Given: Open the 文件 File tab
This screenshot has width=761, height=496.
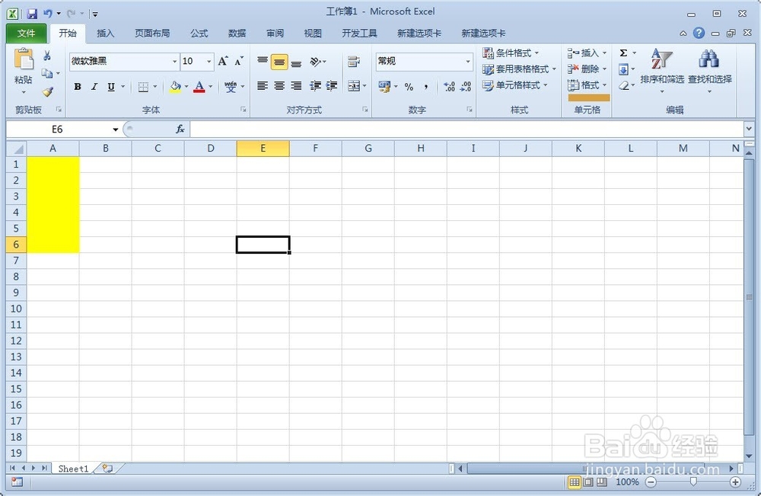Looking at the screenshot, I should [26, 33].
